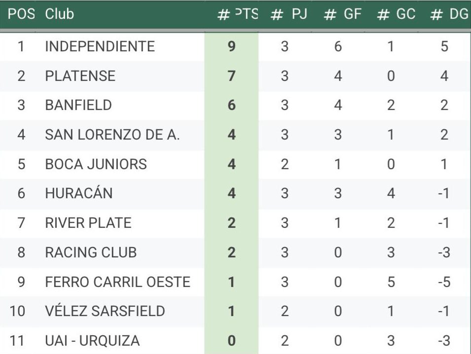The height and width of the screenshot is (354, 471).
Task: Select the BANFIELD club name
Action: [78, 105]
